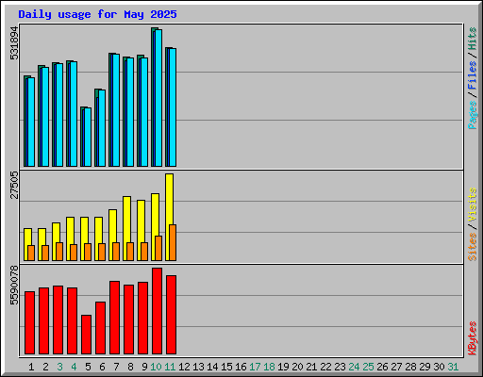Image resolution: width=483 pixels, height=377 pixels.
Task: Click day label 14 on the axis
Action: pos(212,367)
